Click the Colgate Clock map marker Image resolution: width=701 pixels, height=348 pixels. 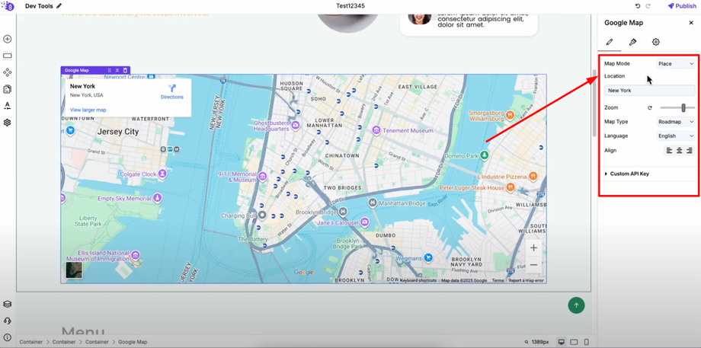pyautogui.click(x=163, y=174)
